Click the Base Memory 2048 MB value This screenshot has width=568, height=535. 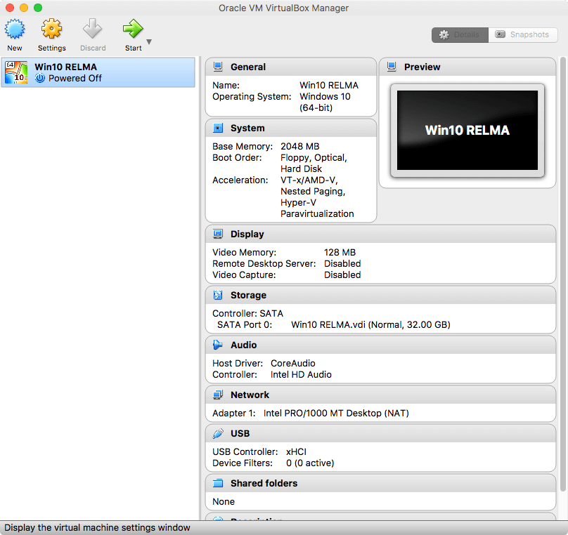[x=300, y=146]
